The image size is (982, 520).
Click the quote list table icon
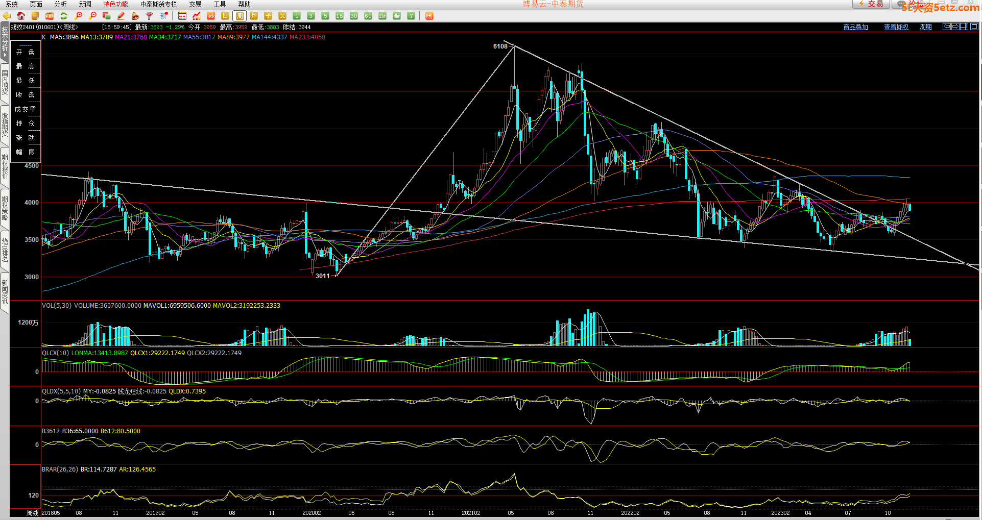pyautogui.click(x=182, y=16)
